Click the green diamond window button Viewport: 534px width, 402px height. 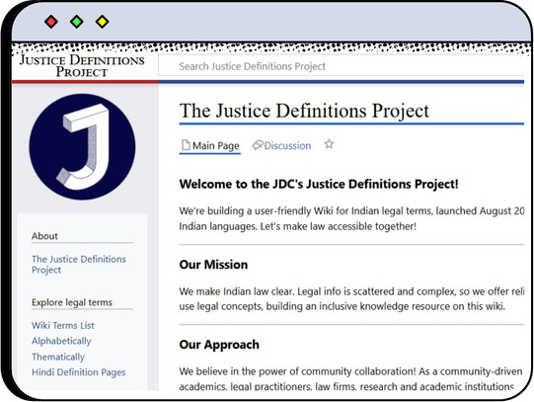(77, 22)
